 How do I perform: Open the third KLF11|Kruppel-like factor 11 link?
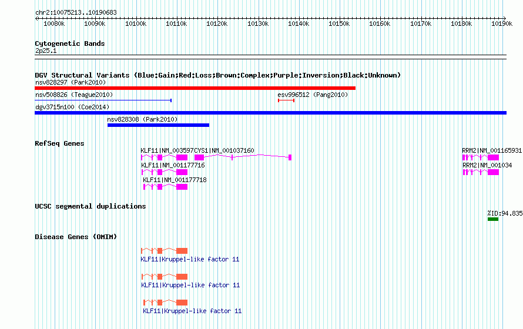pyautogui.click(x=192, y=311)
